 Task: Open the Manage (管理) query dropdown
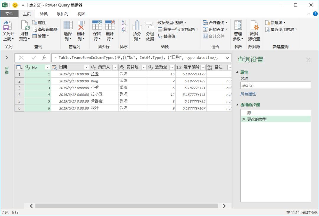[x=41, y=36]
